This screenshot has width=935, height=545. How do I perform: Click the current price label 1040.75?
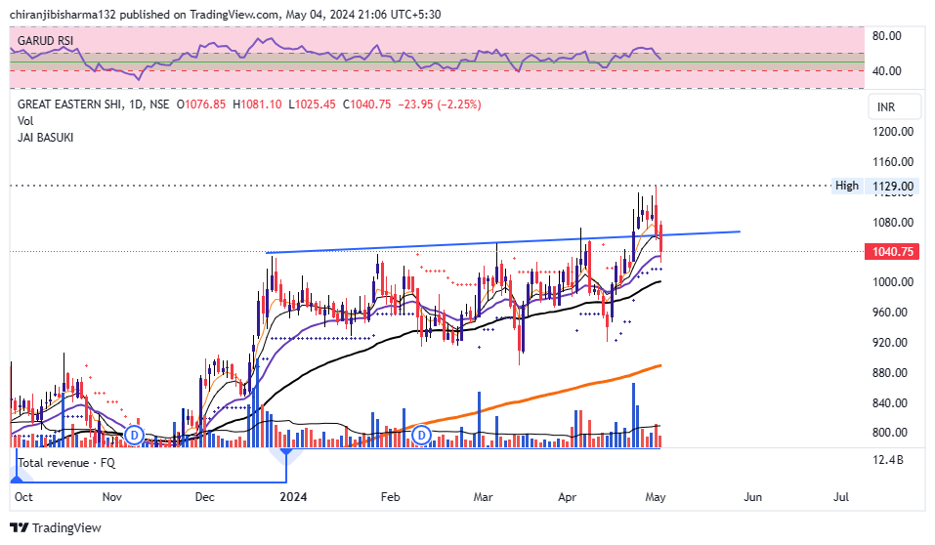(x=892, y=252)
